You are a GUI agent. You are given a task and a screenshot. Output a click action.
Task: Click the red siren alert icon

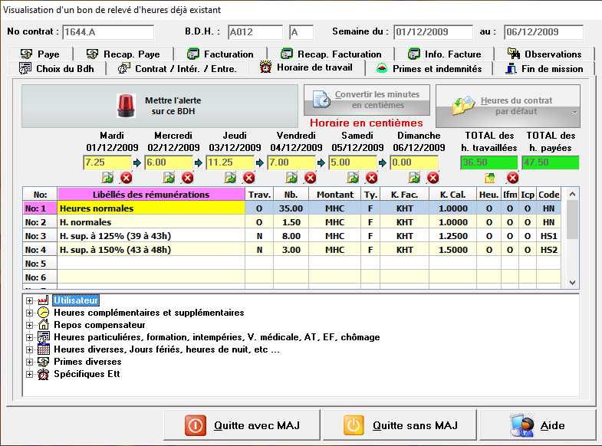point(125,105)
